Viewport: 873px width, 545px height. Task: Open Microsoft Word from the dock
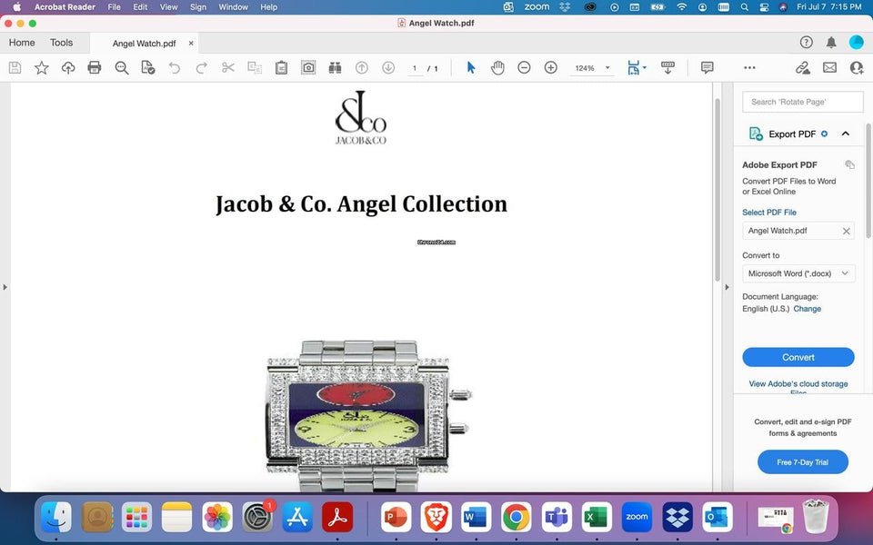(x=476, y=517)
